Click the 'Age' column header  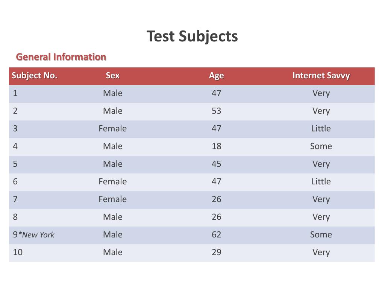pos(216,76)
